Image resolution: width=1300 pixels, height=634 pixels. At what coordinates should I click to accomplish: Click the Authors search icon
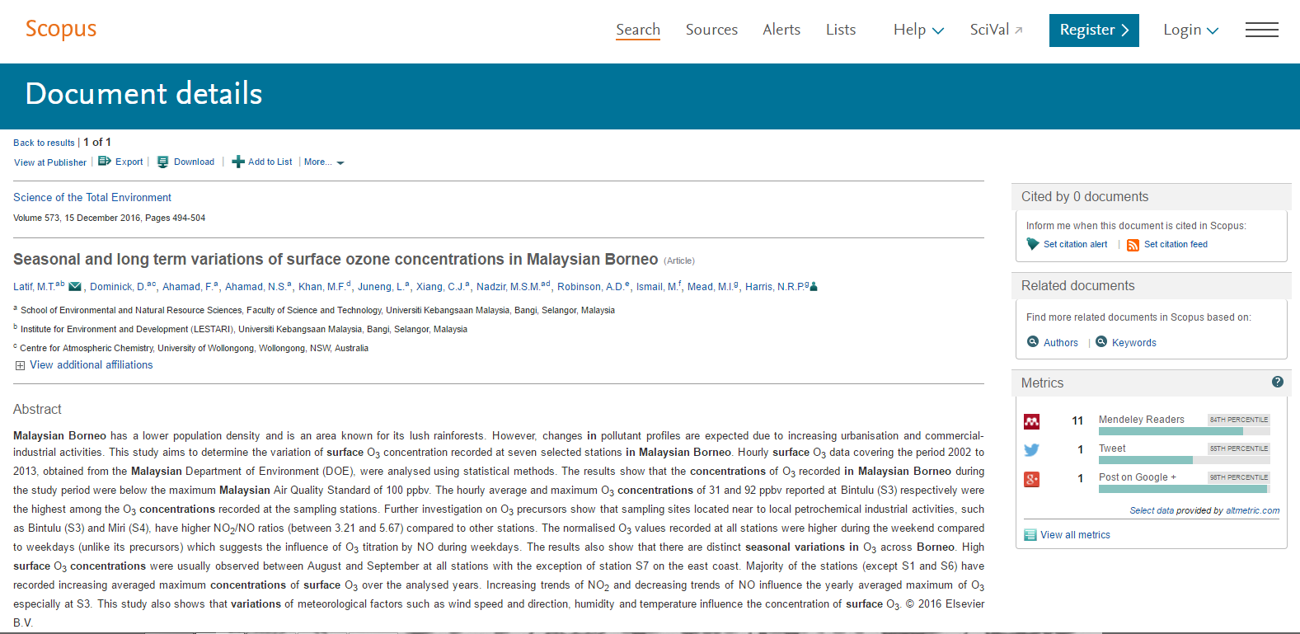click(x=1033, y=341)
